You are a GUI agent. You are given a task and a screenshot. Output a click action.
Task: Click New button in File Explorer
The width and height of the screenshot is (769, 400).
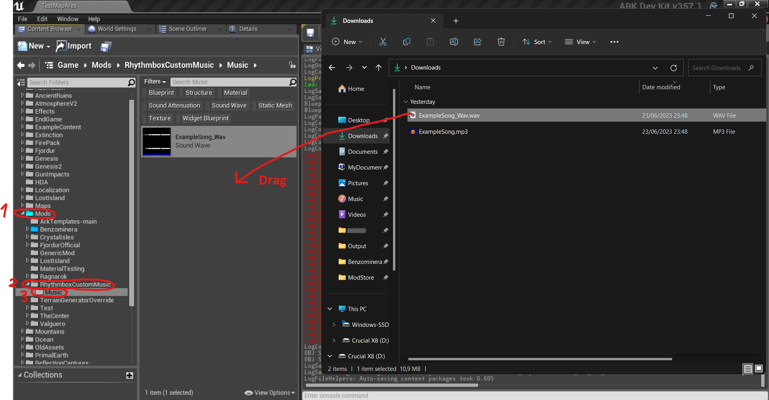point(347,42)
